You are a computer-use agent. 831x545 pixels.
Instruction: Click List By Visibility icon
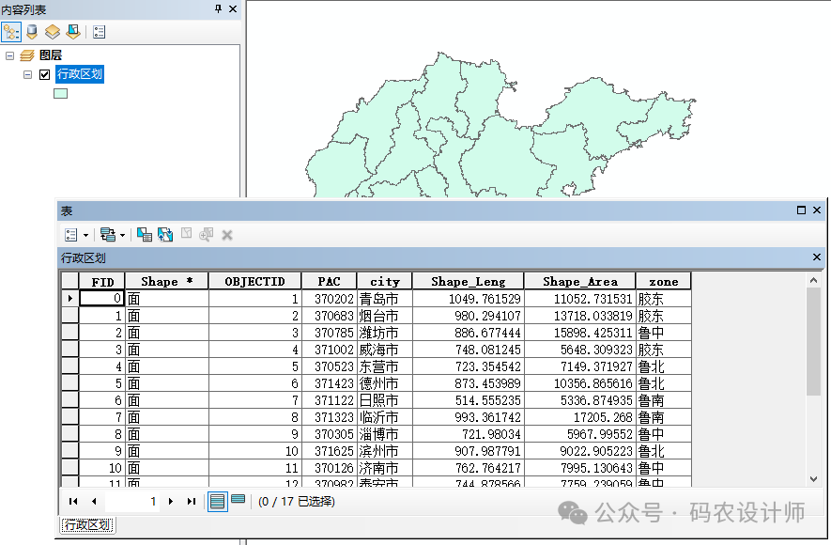point(53,32)
